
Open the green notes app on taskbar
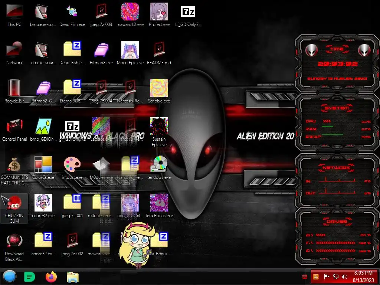[30, 277]
